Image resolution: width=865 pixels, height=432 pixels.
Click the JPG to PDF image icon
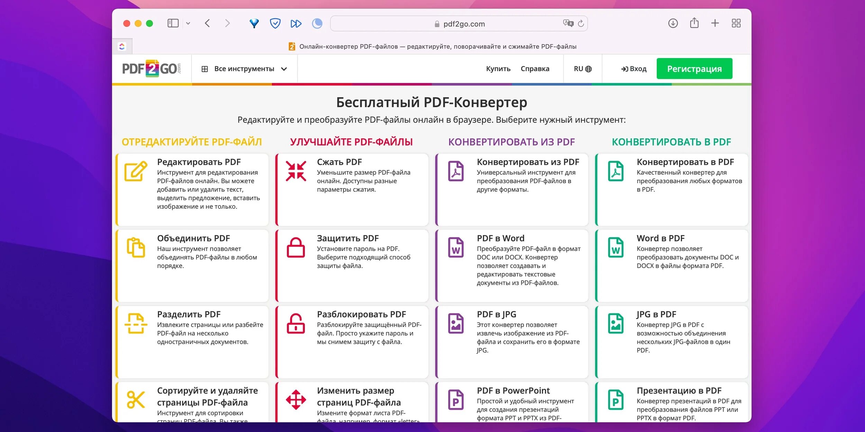pos(616,323)
